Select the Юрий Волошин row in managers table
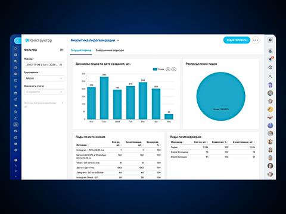The image size is (286, 214). point(213,157)
